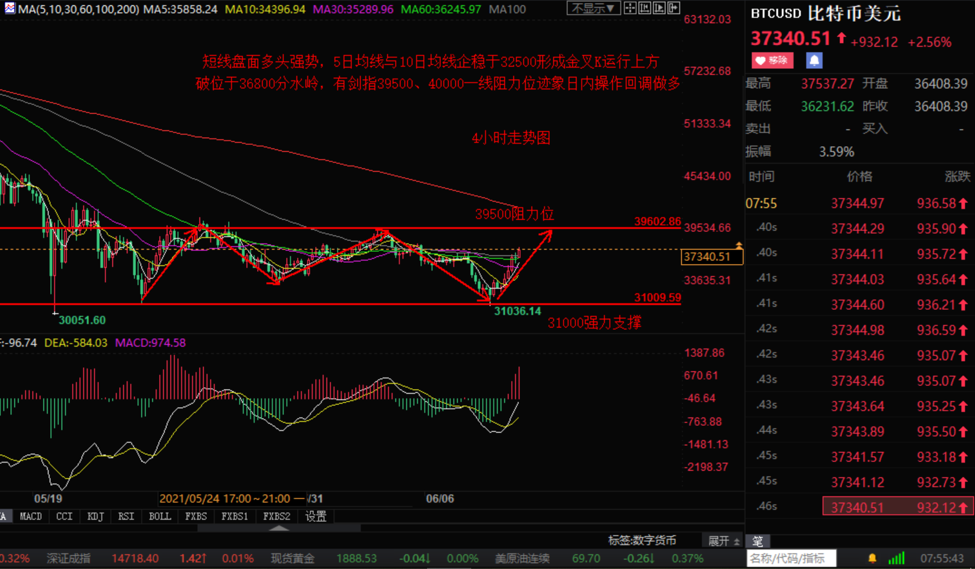Click the blue price alert bell icon
The image size is (975, 569).
point(814,60)
